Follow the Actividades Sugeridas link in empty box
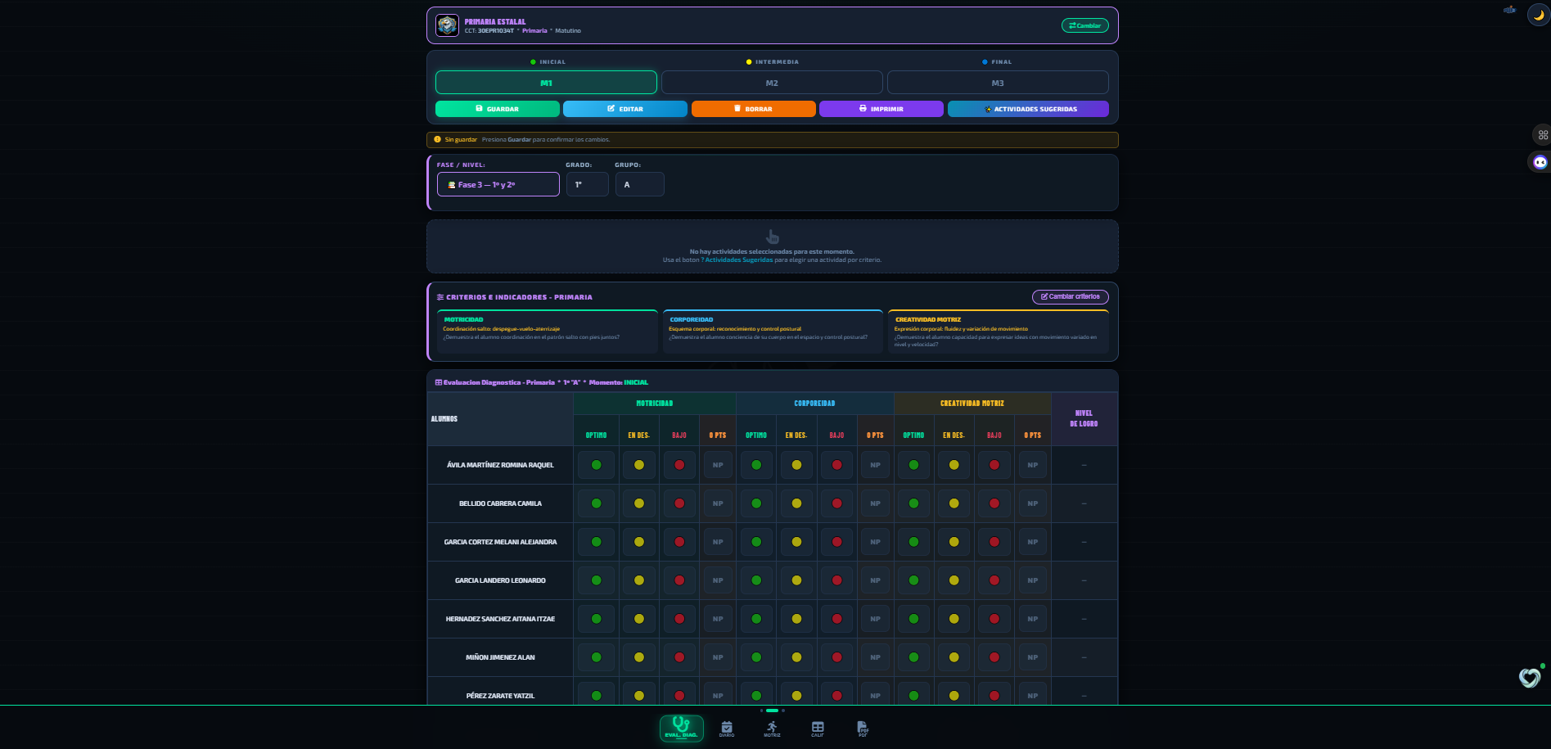This screenshot has height=749, width=1551. click(x=738, y=260)
